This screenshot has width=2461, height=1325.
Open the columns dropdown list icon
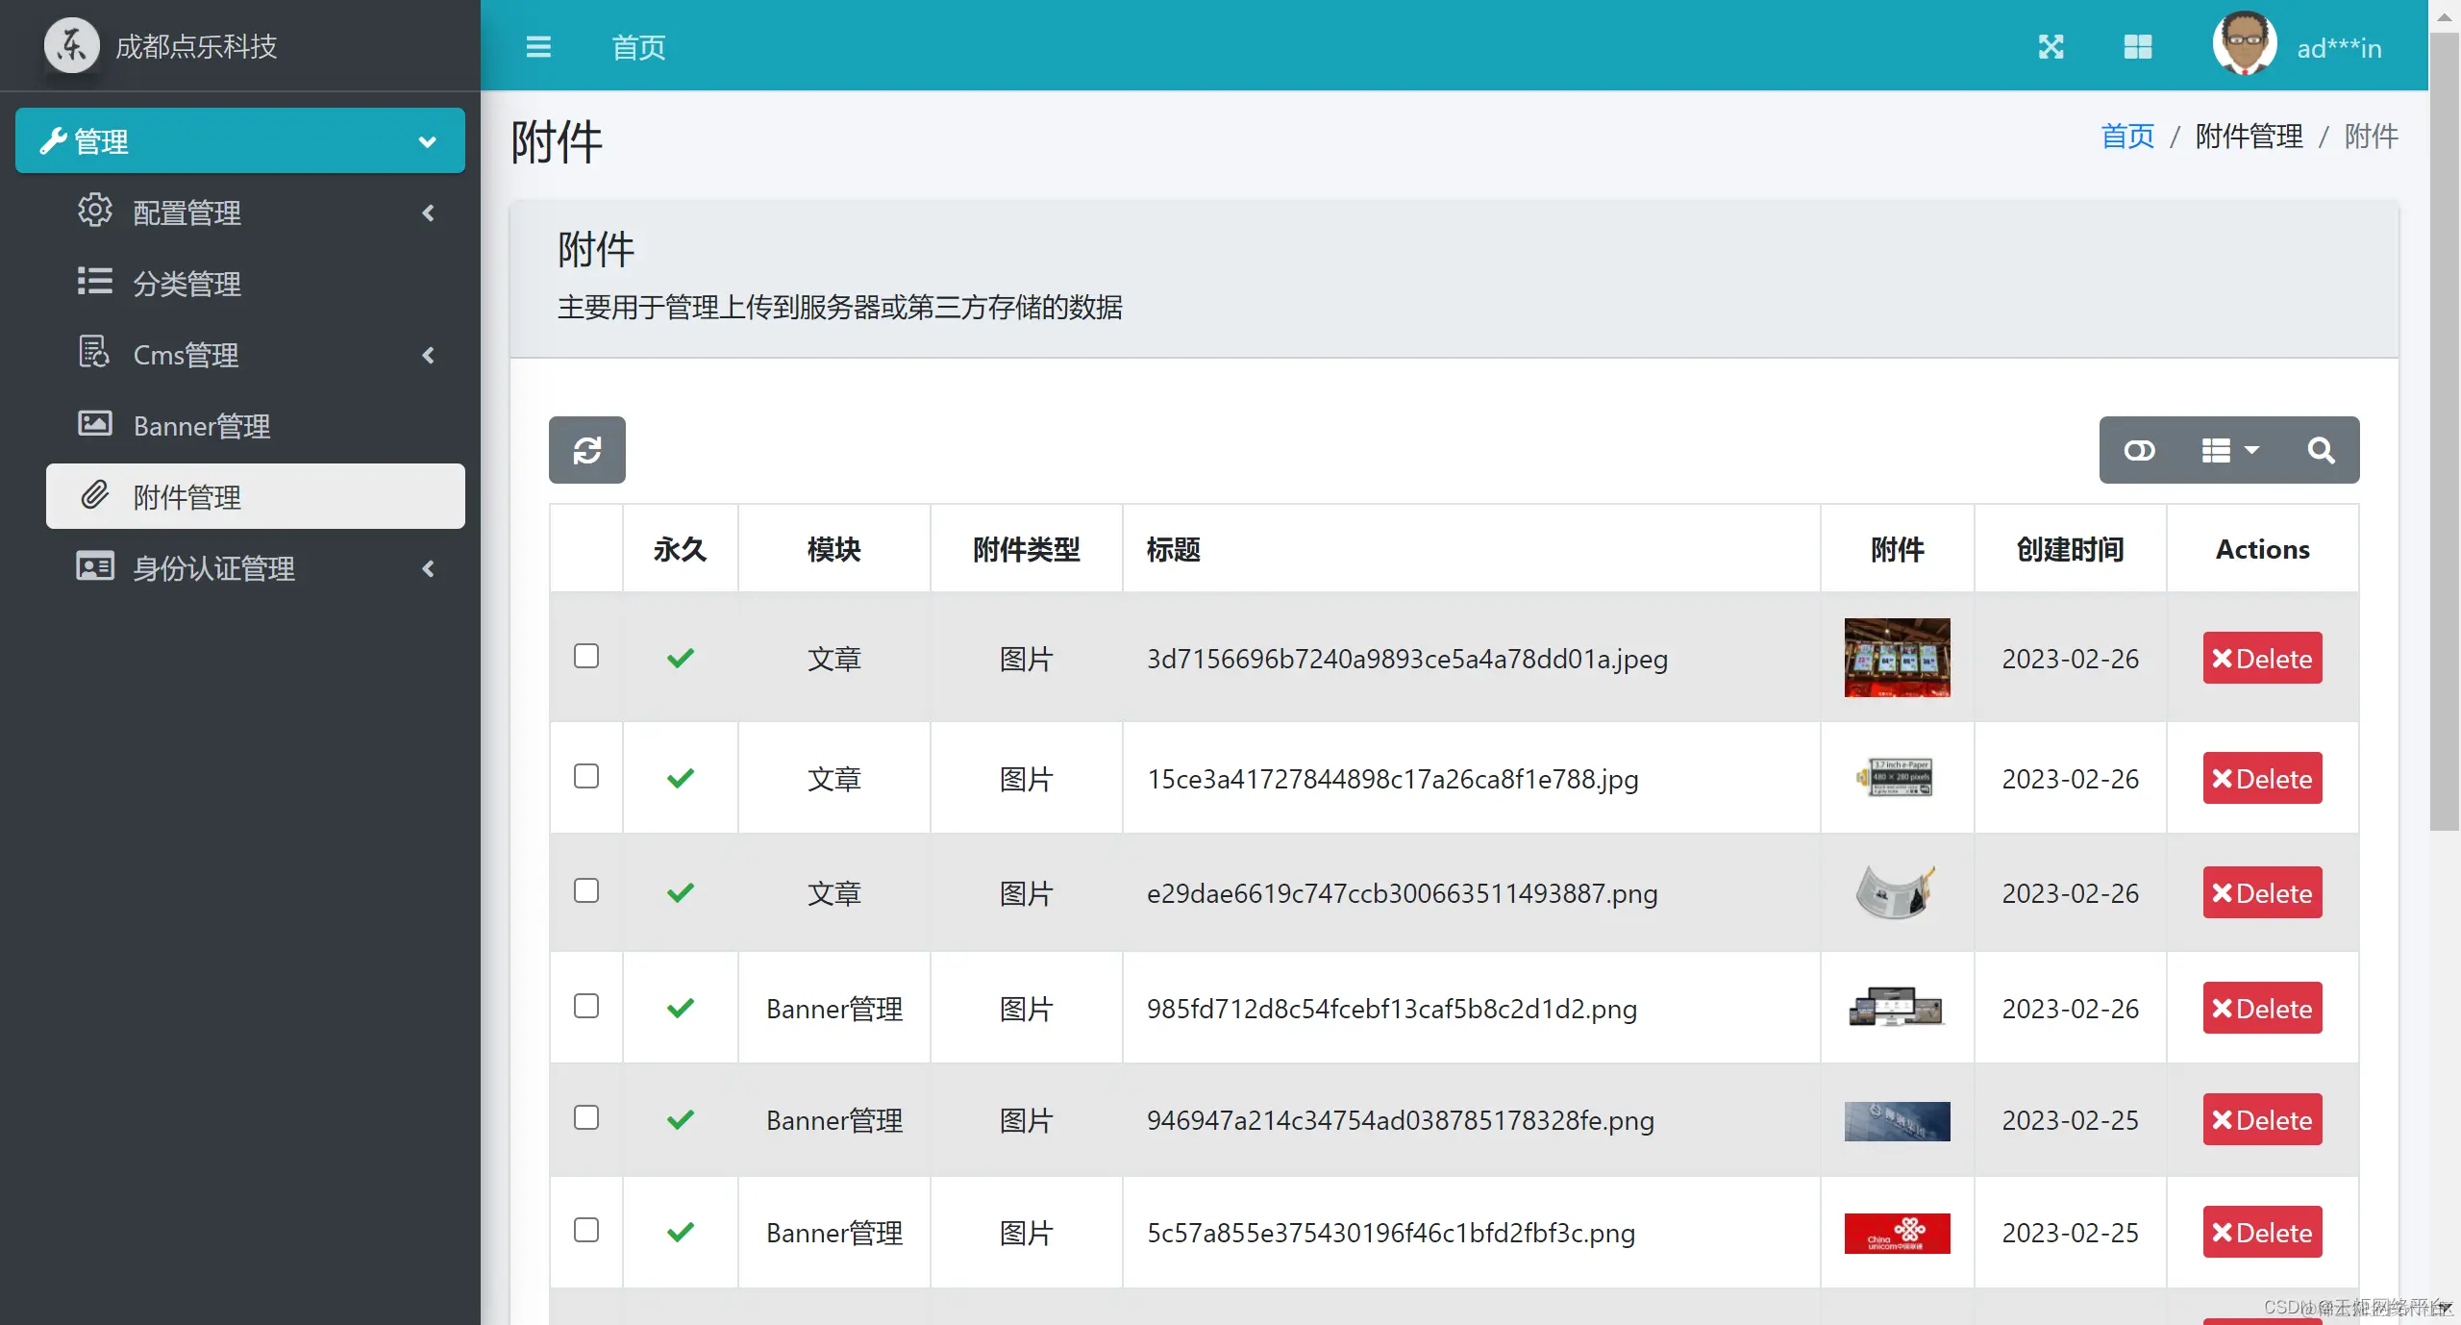coord(2229,450)
